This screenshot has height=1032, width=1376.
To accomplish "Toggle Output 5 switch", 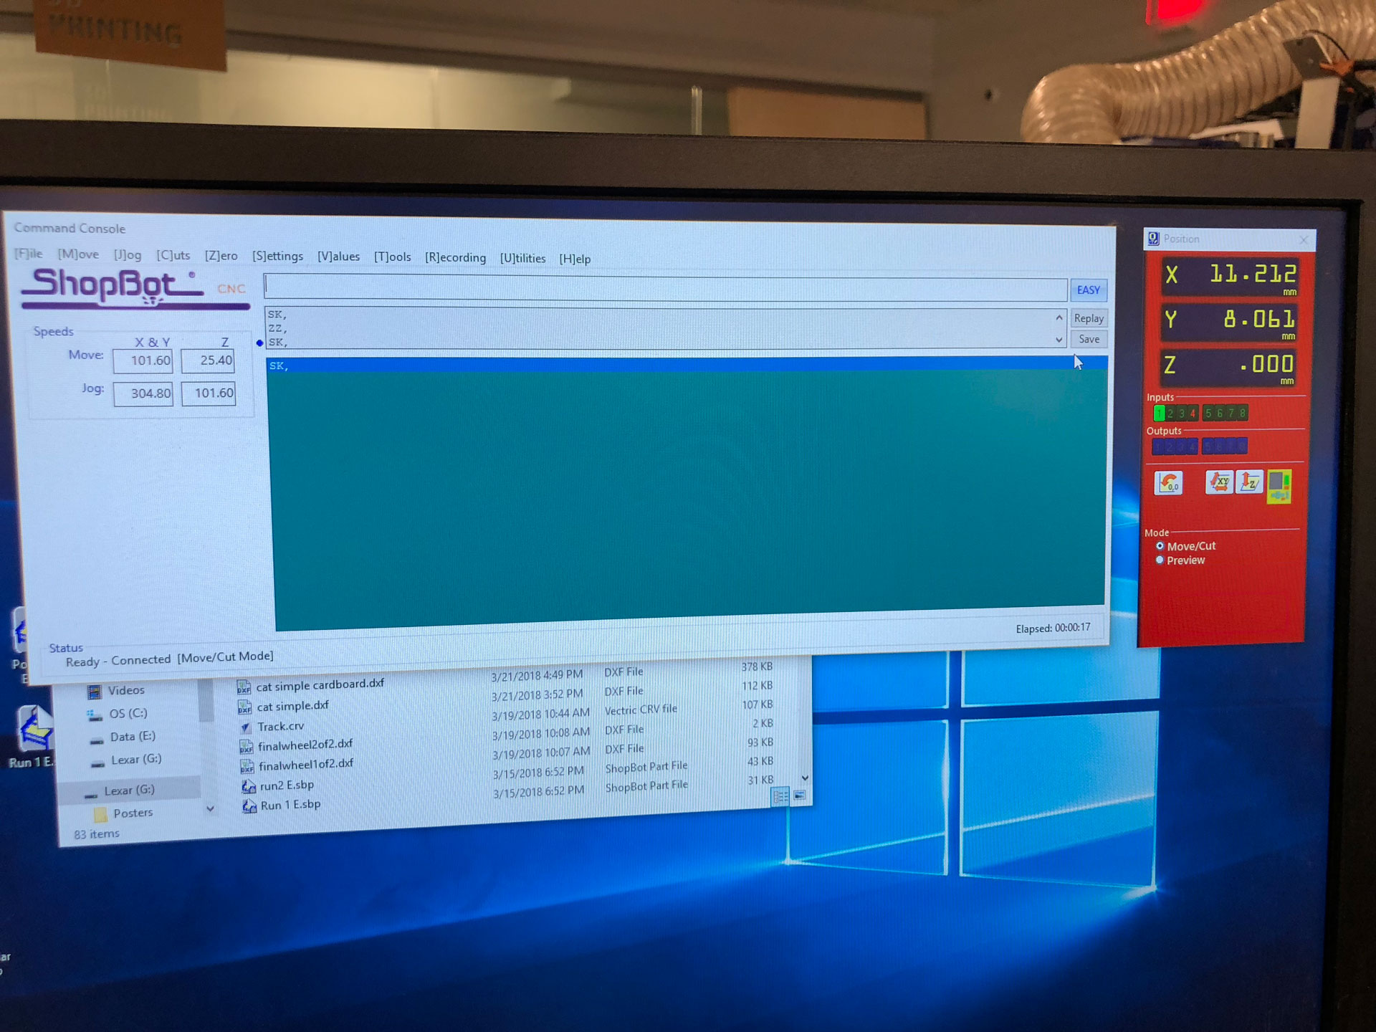I will tap(1208, 446).
